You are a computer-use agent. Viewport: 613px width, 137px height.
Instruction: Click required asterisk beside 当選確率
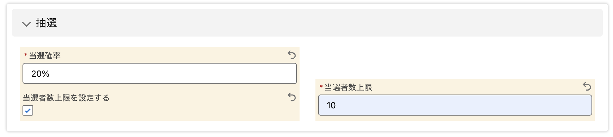pos(25,55)
